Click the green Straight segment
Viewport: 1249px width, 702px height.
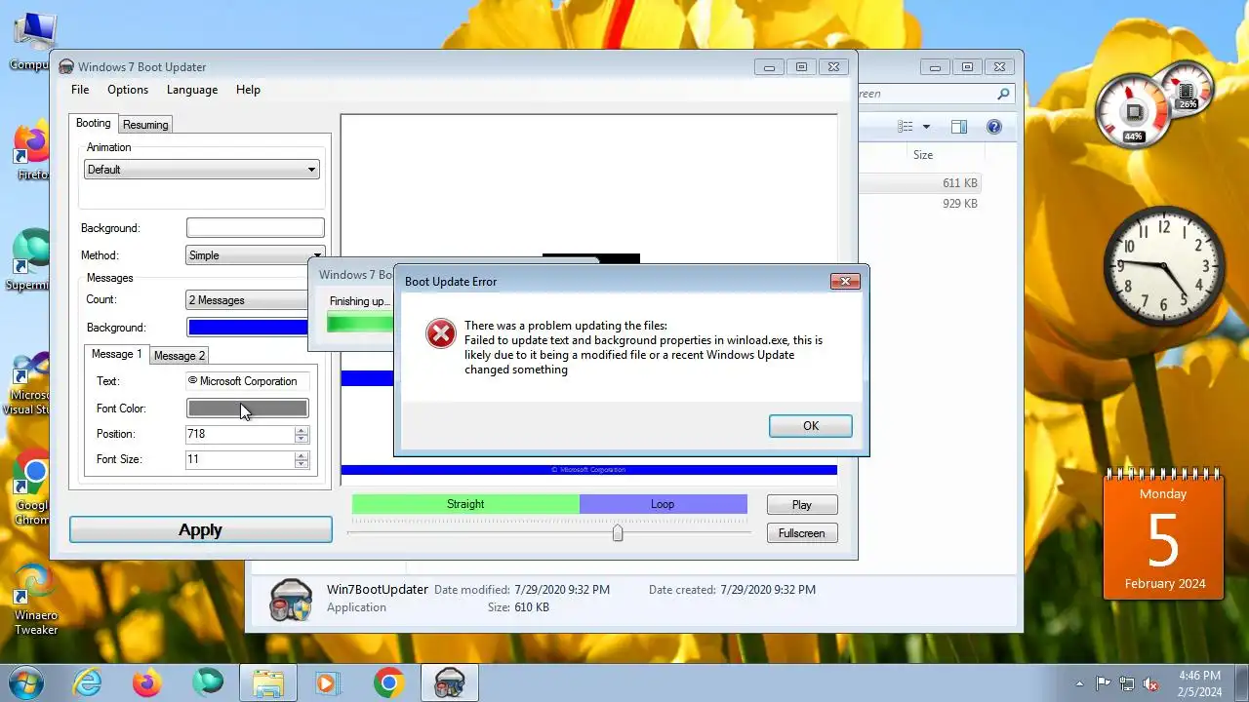(465, 504)
